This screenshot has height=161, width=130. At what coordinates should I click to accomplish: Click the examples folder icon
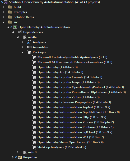point(10,12)
